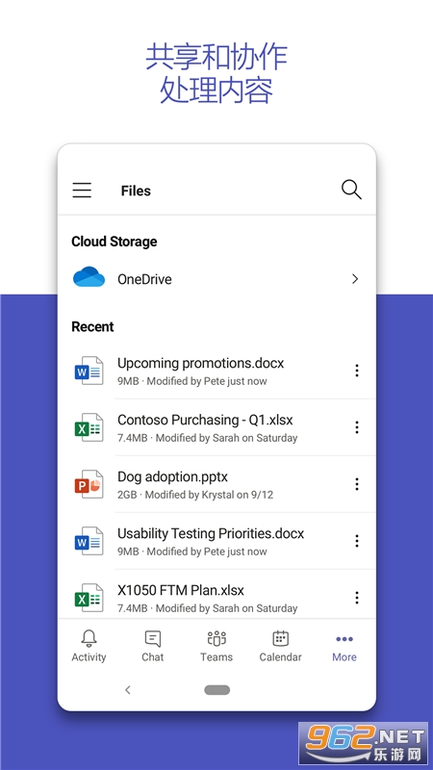Open options for Usability Testing Priorities.docx
433x770 pixels.
click(357, 541)
